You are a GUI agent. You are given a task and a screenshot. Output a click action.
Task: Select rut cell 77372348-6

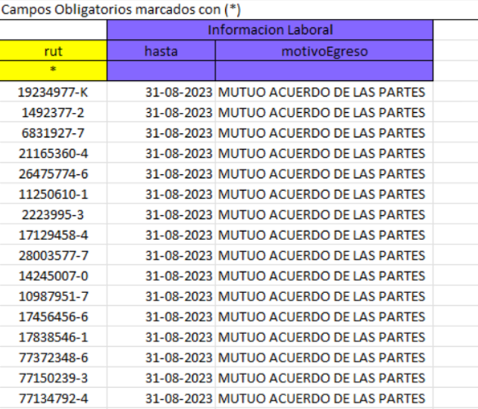tap(53, 357)
